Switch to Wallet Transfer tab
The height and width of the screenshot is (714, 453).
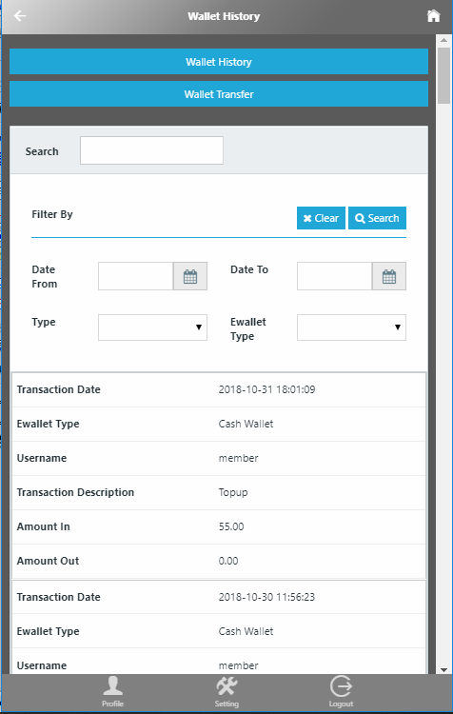click(219, 94)
